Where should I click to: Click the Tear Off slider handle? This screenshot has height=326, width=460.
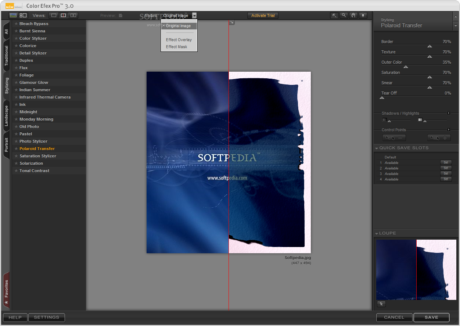(382, 98)
